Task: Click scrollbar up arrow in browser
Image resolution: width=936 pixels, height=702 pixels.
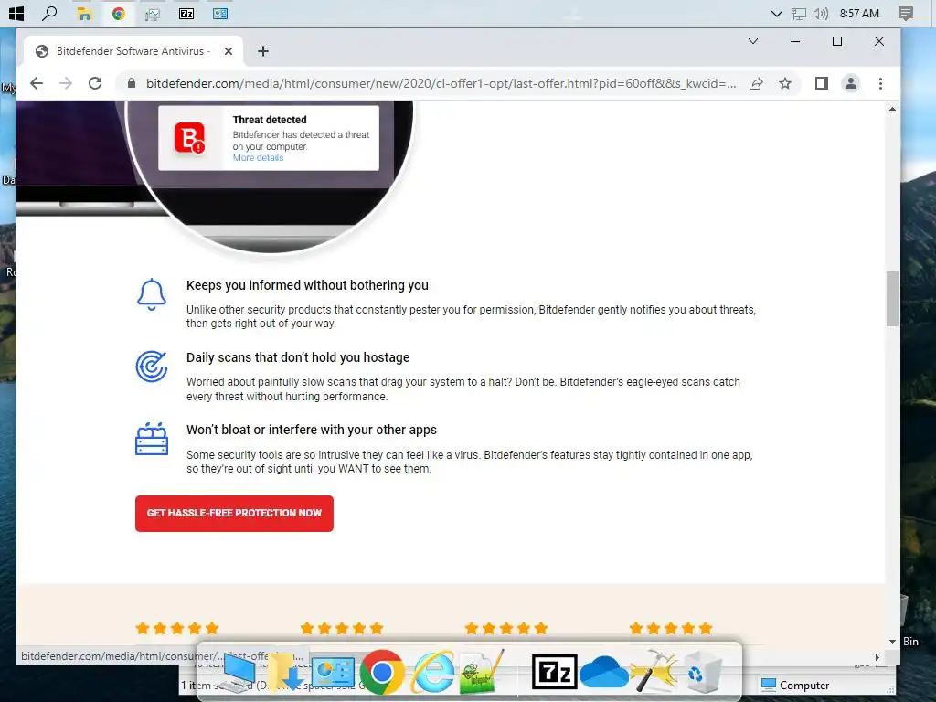Action: coord(892,110)
